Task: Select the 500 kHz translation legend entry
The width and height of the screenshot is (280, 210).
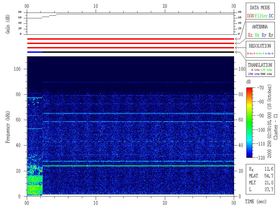Action: tap(266, 74)
